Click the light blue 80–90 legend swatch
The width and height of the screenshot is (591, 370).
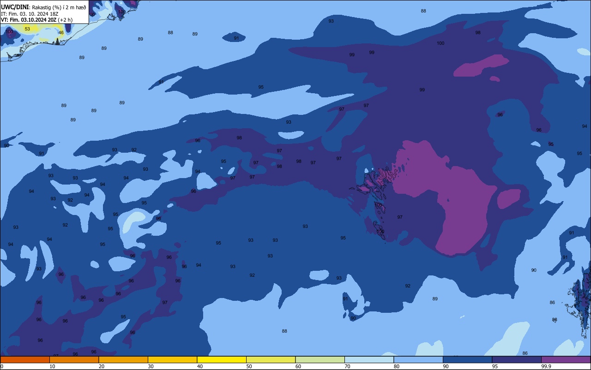pyautogui.click(x=418, y=359)
